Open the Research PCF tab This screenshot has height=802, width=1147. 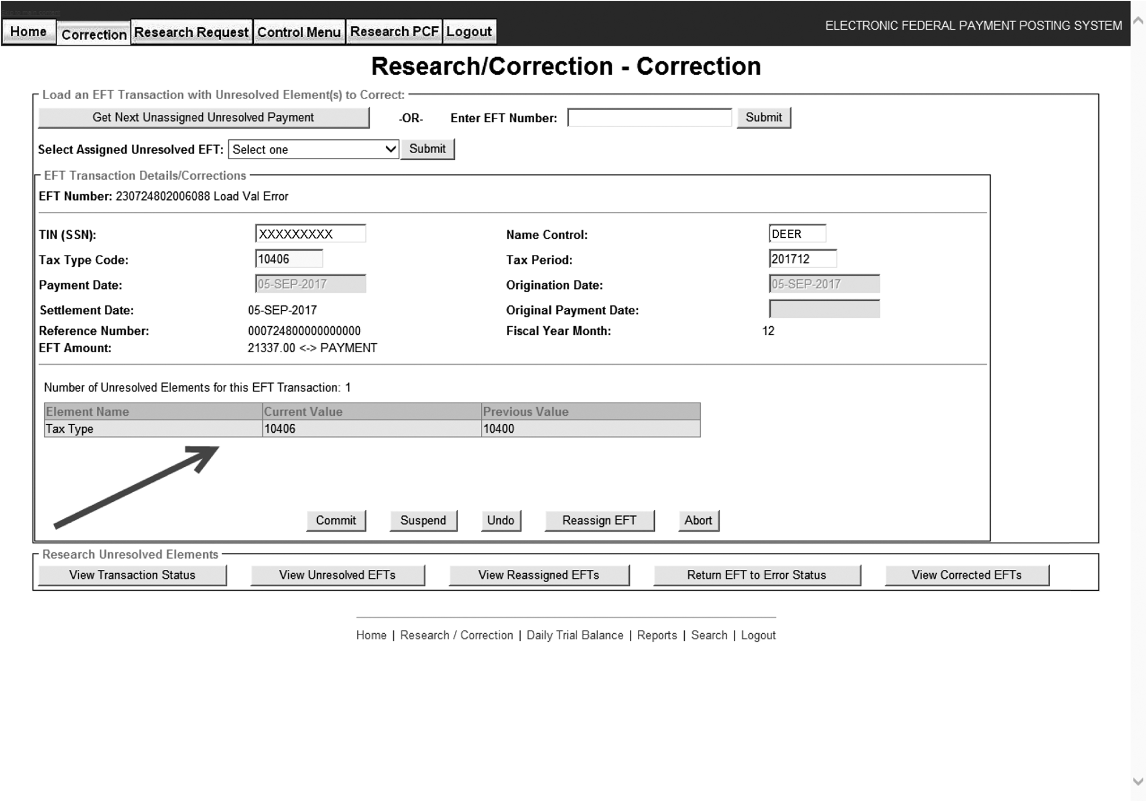coord(394,32)
